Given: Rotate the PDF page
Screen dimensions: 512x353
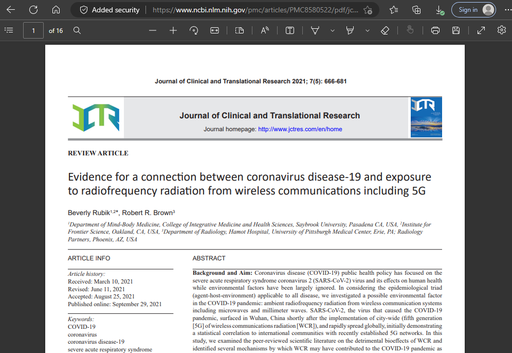Looking at the screenshot, I should point(194,30).
